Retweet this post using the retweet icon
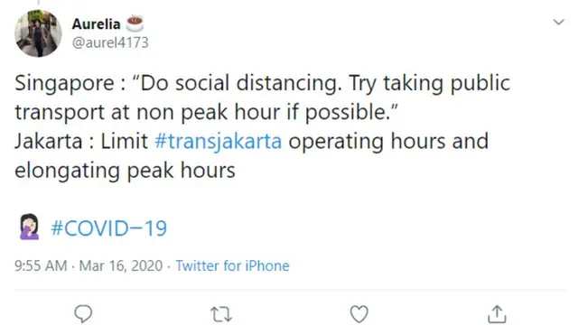 221,315
